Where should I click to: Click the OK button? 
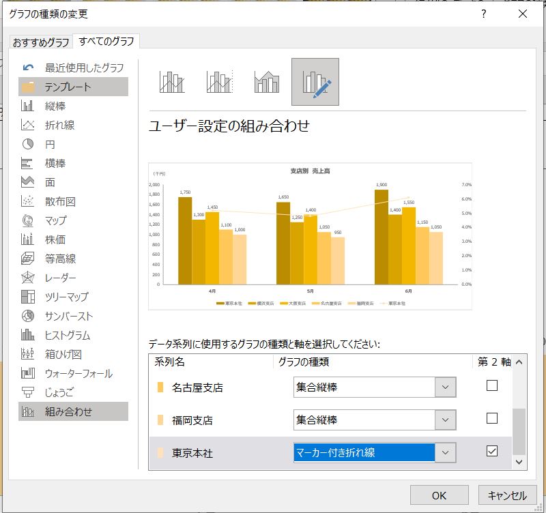click(x=439, y=495)
